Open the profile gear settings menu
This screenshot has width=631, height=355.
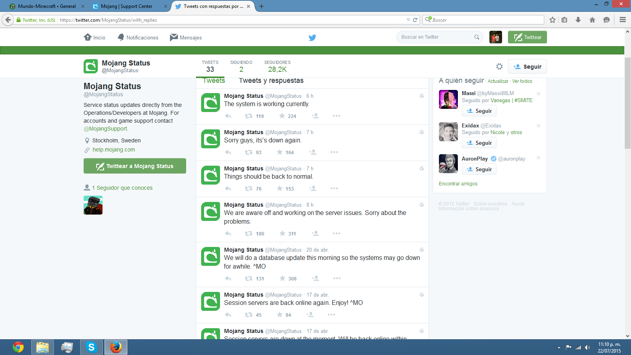point(499,67)
